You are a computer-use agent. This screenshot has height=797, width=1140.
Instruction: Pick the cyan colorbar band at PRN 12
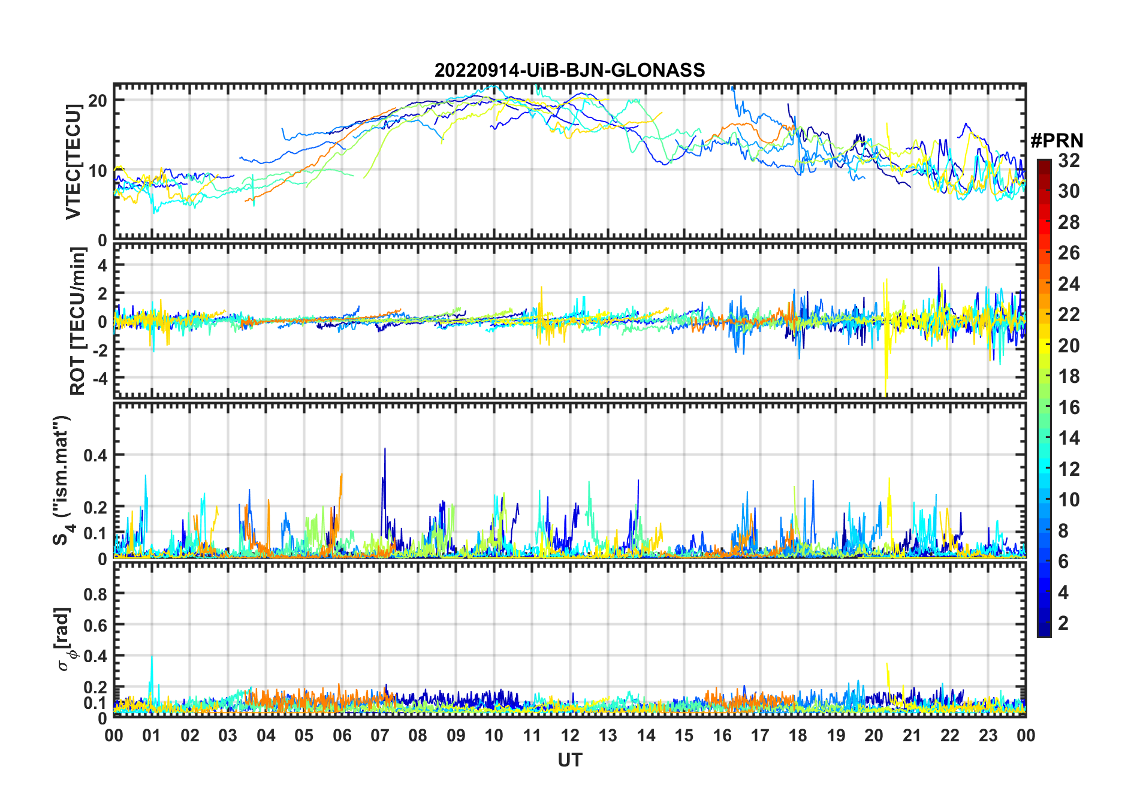tap(1044, 469)
